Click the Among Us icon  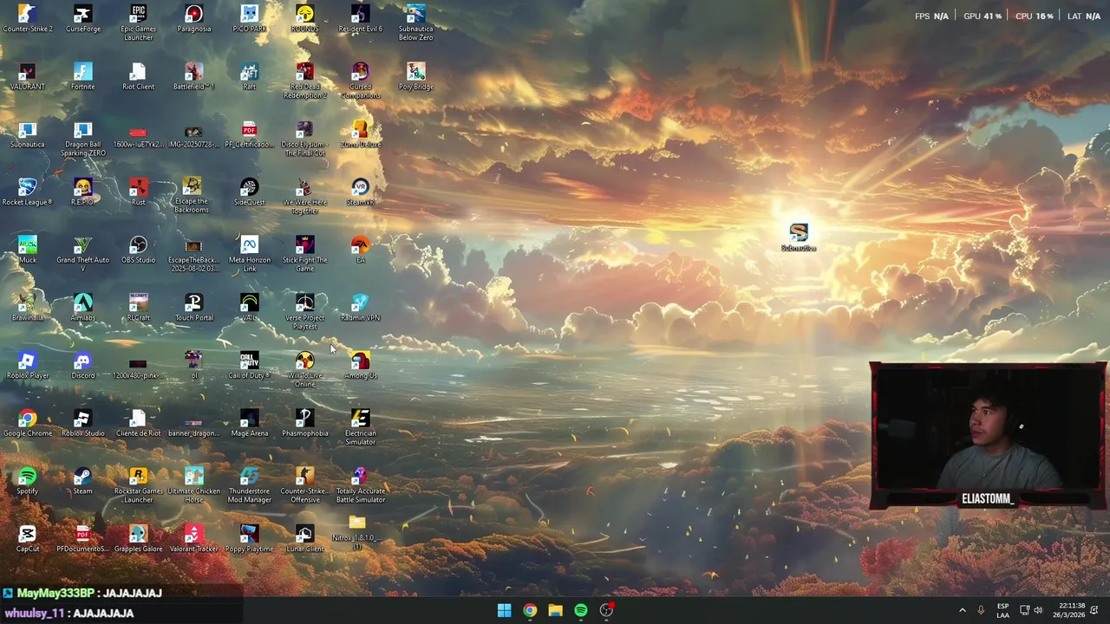tap(360, 366)
